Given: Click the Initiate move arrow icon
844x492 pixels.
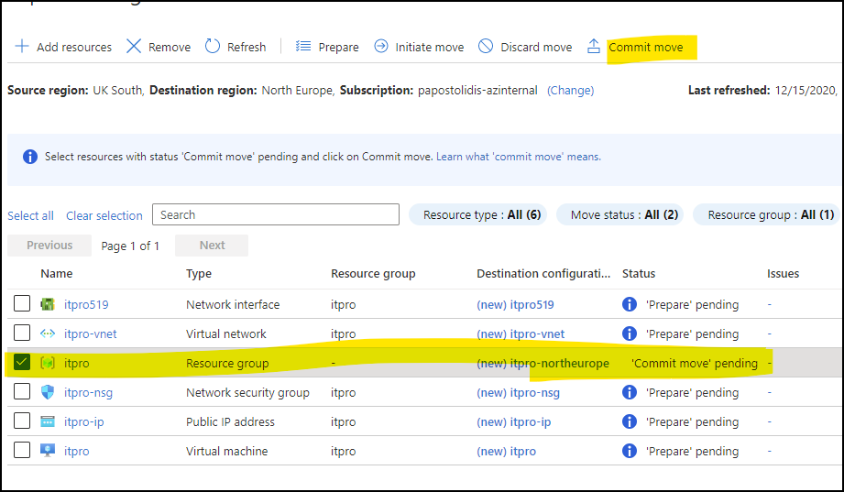Looking at the screenshot, I should pyautogui.click(x=381, y=47).
